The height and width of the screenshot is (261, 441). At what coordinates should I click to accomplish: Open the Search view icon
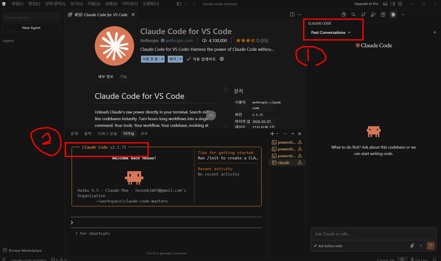tap(354, 15)
